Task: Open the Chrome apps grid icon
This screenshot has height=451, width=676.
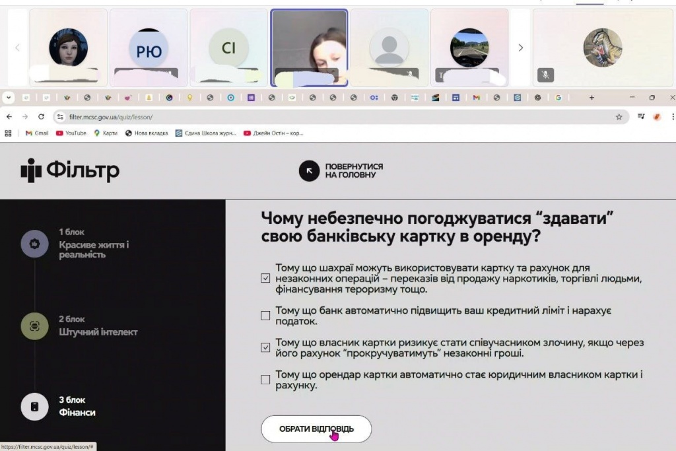Action: (9, 133)
